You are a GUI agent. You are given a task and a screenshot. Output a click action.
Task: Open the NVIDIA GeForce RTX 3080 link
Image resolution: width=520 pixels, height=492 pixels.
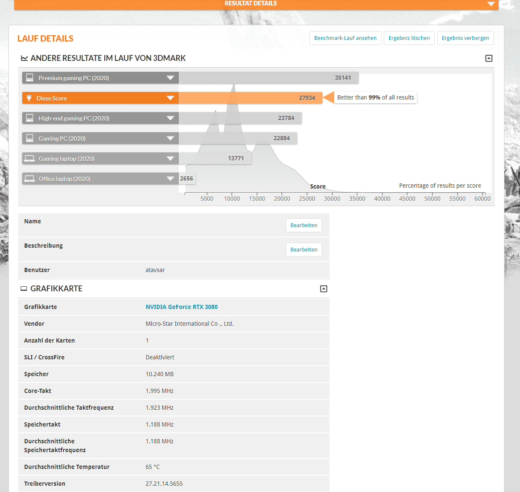tap(182, 307)
